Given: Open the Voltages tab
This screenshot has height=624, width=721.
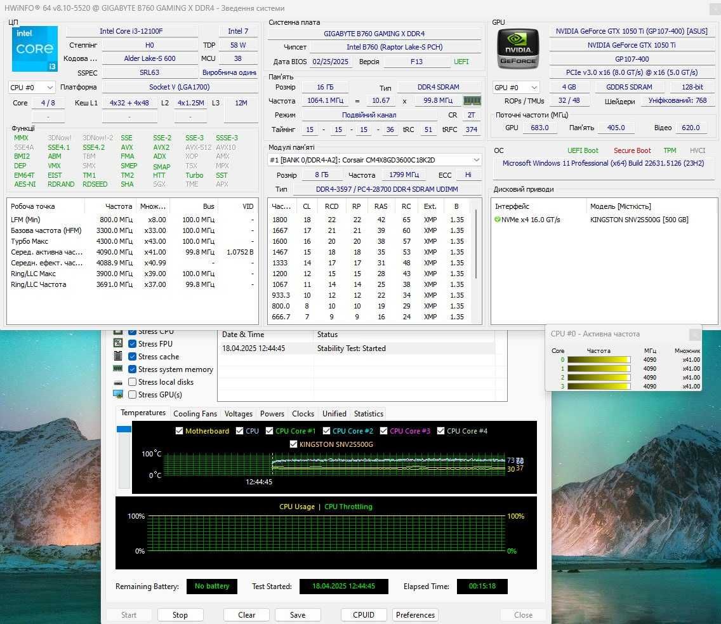Looking at the screenshot, I should [238, 414].
